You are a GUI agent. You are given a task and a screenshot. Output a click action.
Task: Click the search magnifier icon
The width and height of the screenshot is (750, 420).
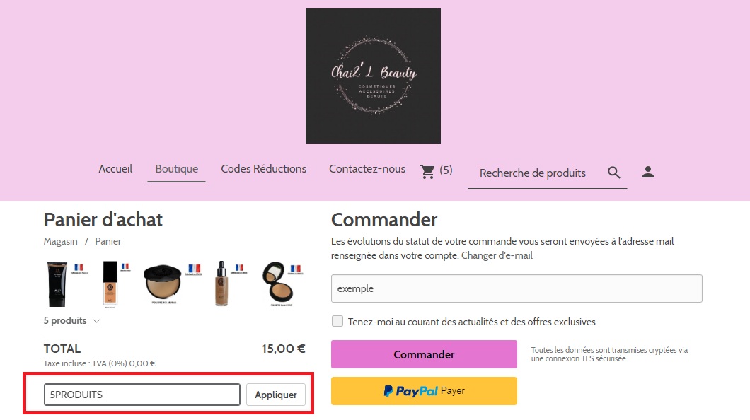[614, 173]
